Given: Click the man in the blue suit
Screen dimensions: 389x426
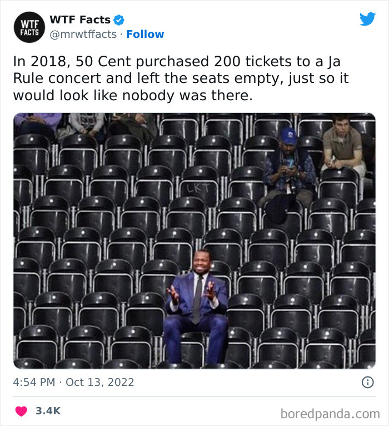Looking at the screenshot, I should click(196, 301).
